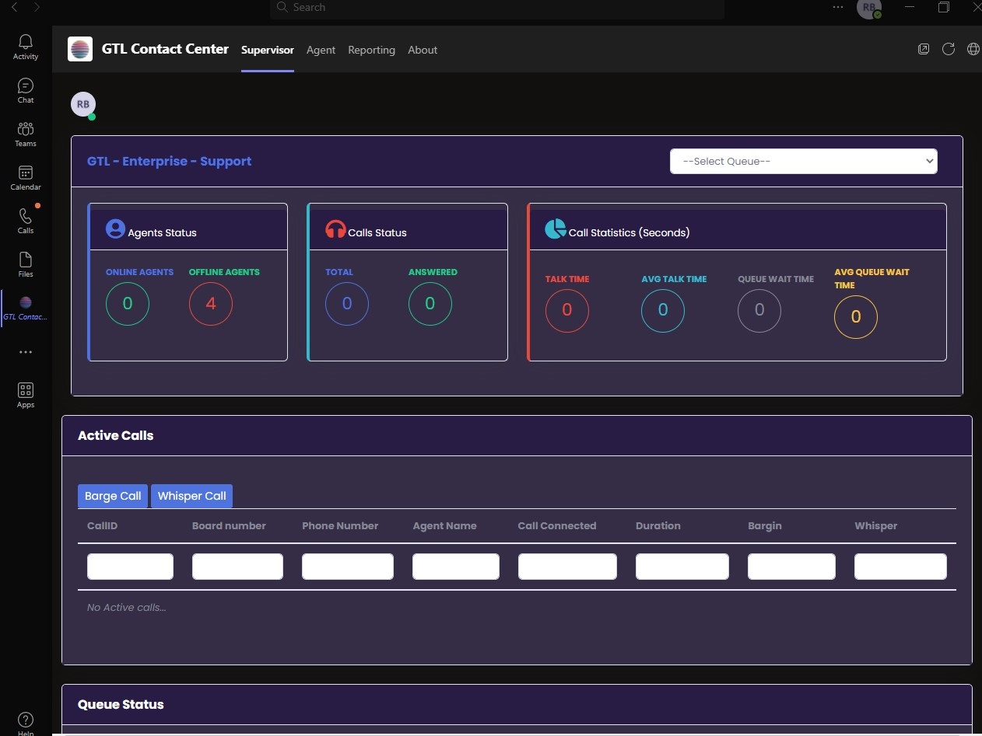
Task: Click the CallID filter input field
Action: tap(130, 567)
